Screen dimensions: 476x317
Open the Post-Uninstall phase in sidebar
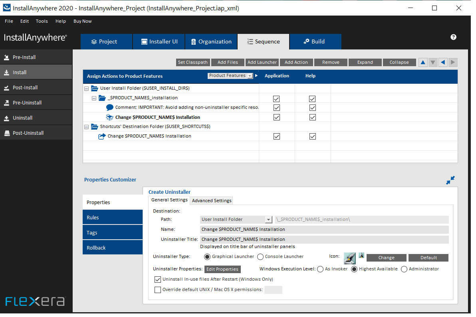[x=36, y=133]
